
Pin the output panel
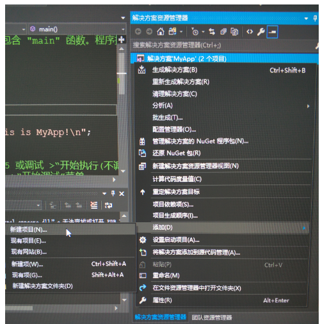point(113,193)
